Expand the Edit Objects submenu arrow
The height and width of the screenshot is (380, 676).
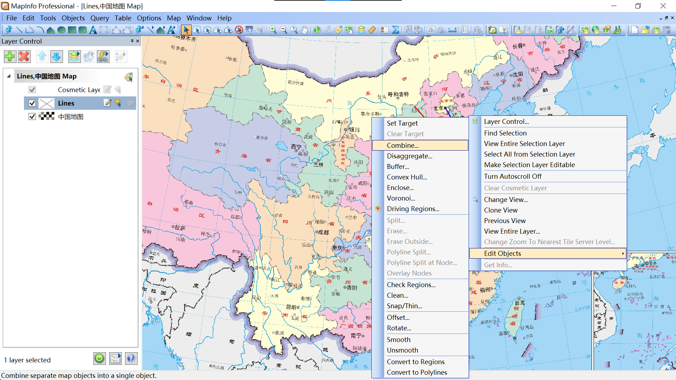(x=622, y=253)
